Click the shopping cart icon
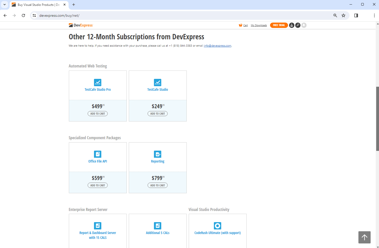Viewport: 379px width, 248px height. tap(241, 25)
